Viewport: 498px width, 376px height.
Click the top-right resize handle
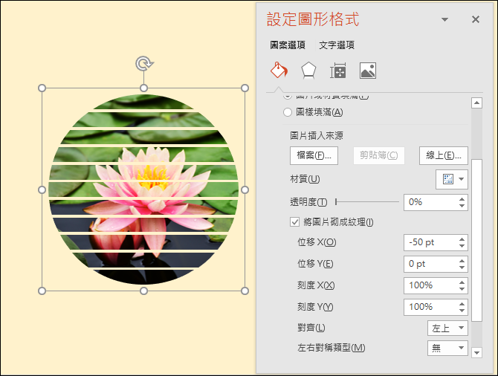(245, 88)
